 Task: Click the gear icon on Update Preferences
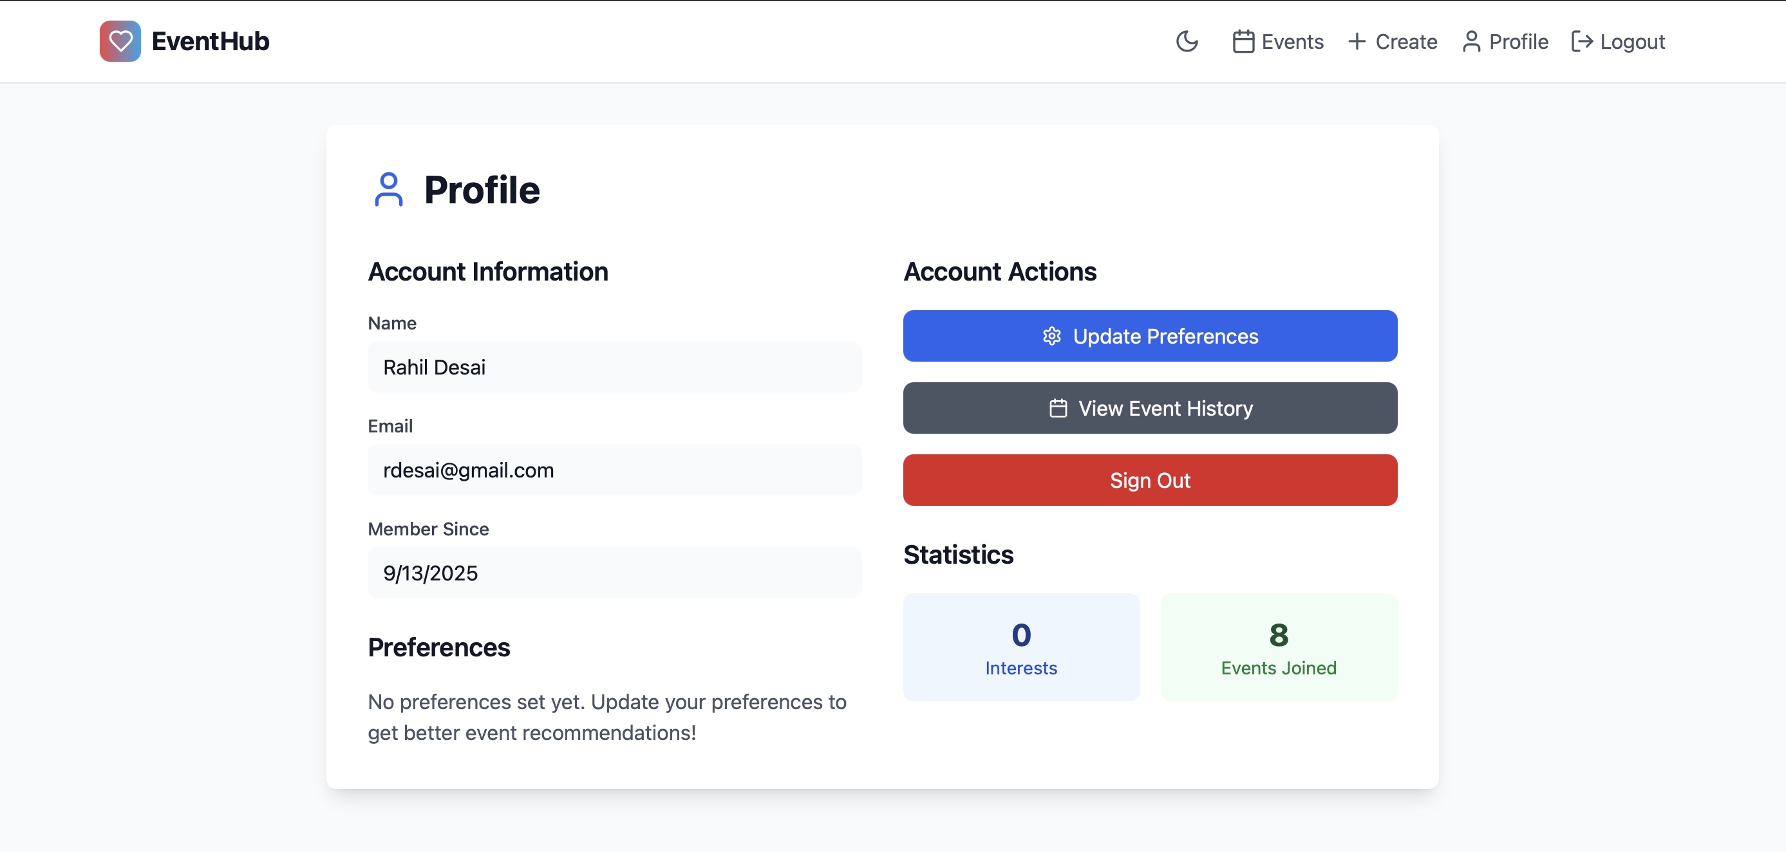pyautogui.click(x=1052, y=336)
